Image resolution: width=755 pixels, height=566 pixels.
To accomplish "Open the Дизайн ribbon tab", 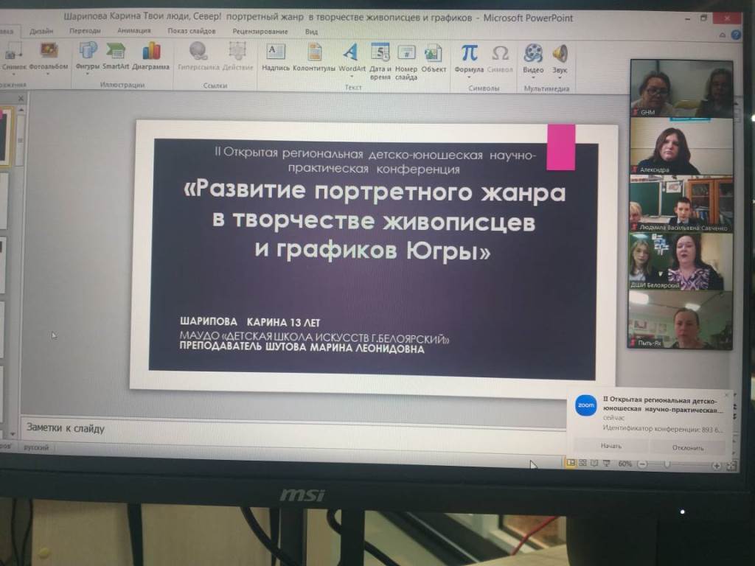I will (x=41, y=32).
